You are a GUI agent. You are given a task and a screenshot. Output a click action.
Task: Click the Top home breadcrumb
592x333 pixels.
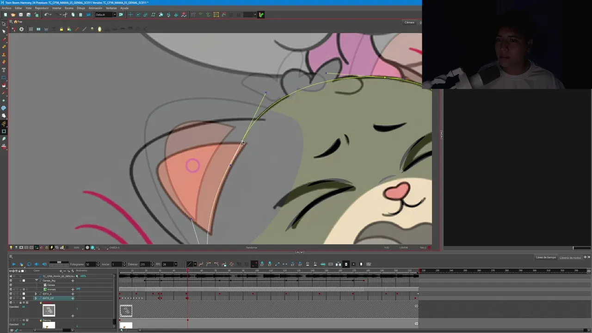pyautogui.click(x=18, y=22)
